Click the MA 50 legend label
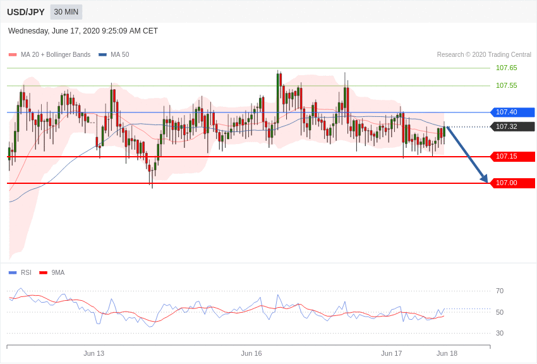This screenshot has width=537, height=364. (x=120, y=54)
